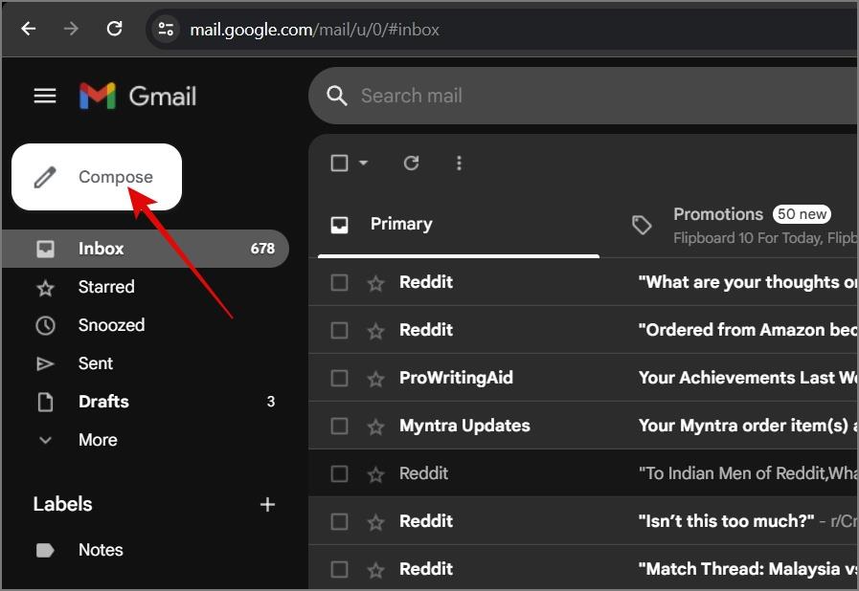
Task: Select checkbox for Reddit "Isn't this too much?" email
Action: (339, 521)
